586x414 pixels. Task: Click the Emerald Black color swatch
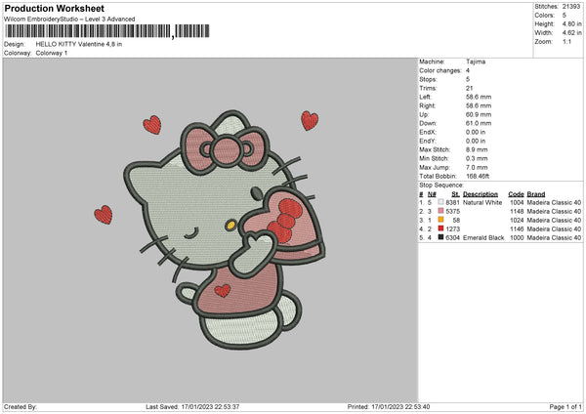[440, 237]
